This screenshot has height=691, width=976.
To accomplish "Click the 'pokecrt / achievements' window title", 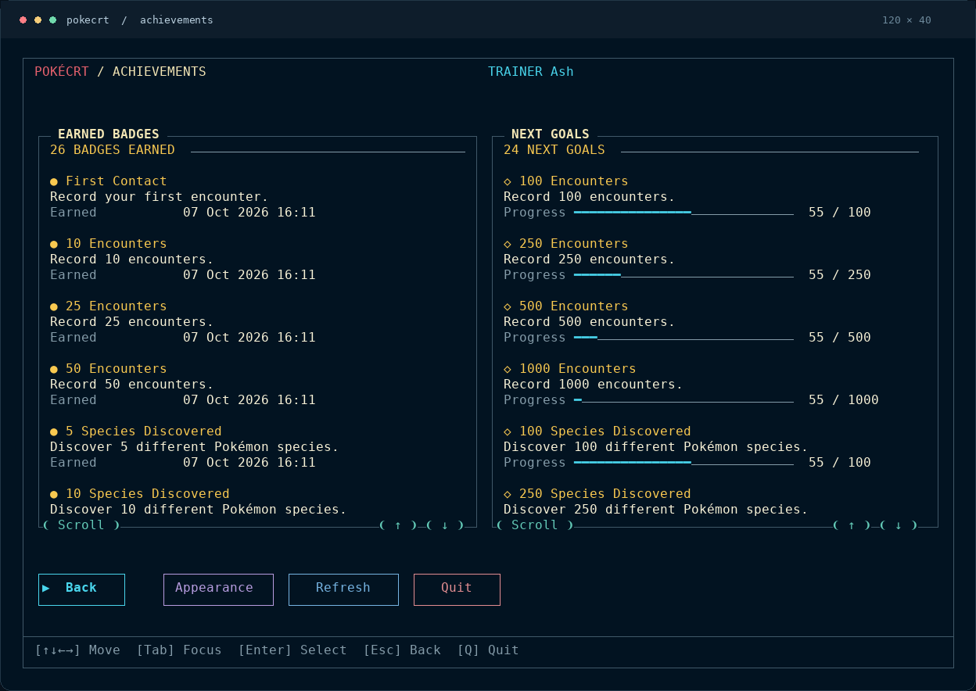I will tap(140, 20).
